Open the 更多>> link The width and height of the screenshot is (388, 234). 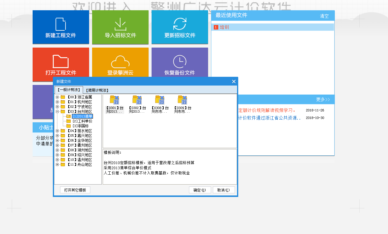click(x=323, y=99)
